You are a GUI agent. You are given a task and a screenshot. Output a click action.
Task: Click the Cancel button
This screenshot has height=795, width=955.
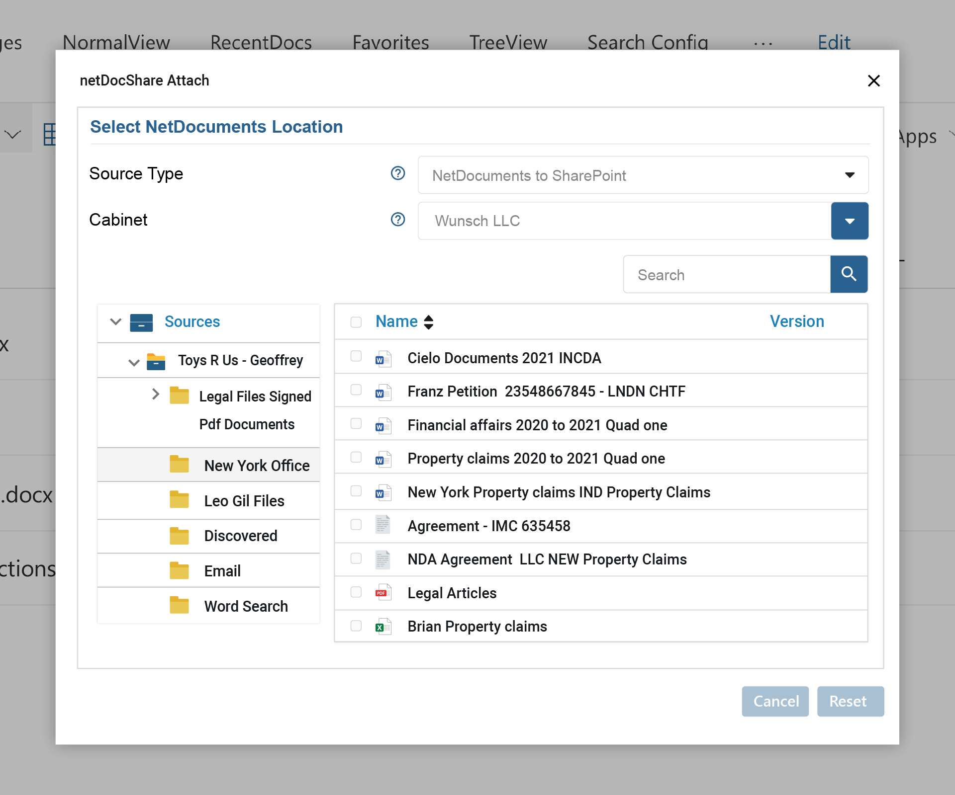(x=775, y=701)
